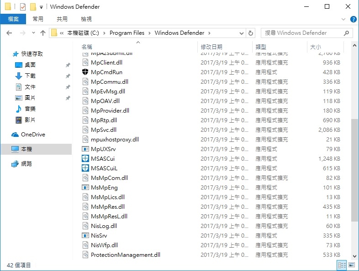Customize quick access toolbar dropdown arrow
This screenshot has height=271, width=359.
(x=41, y=7)
